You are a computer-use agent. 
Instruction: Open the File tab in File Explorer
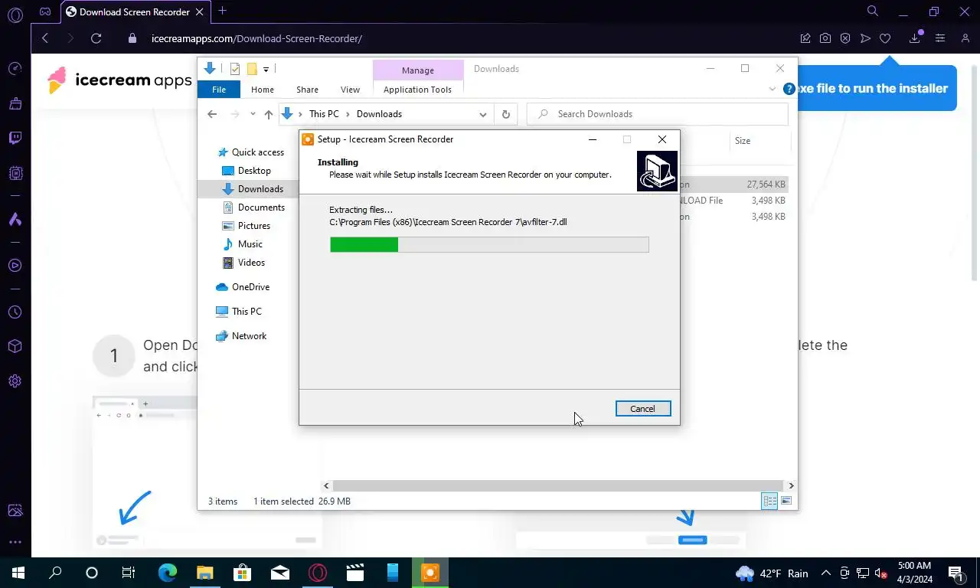(219, 90)
